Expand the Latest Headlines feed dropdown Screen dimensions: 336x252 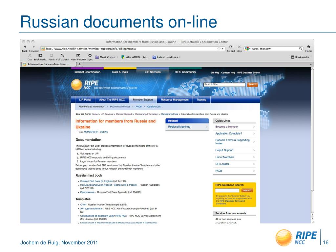click(166, 57)
